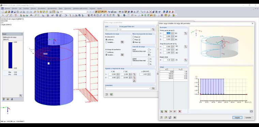
Task: Click the maximize diagram icon below graph
Action: pyautogui.click(x=251, y=111)
